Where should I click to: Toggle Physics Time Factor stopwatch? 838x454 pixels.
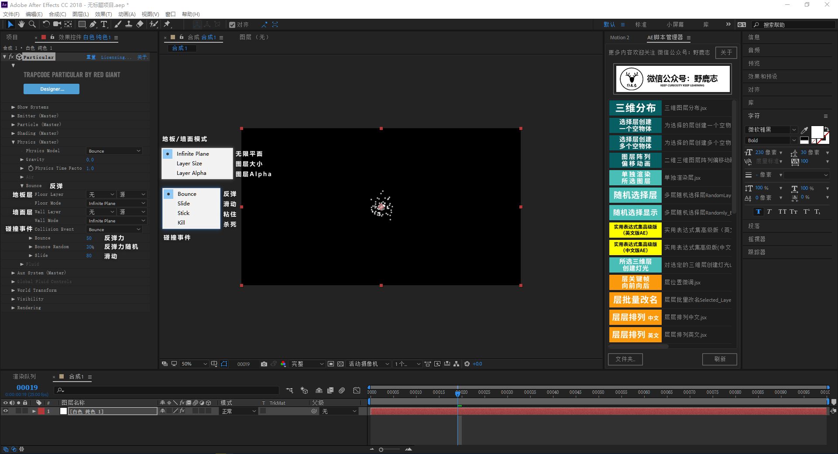point(31,168)
